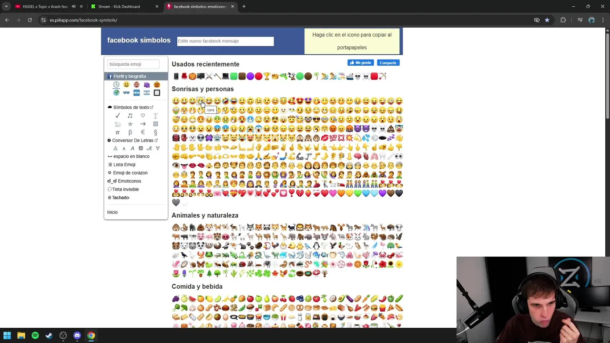Open the Símbolos de texto link

131,107
